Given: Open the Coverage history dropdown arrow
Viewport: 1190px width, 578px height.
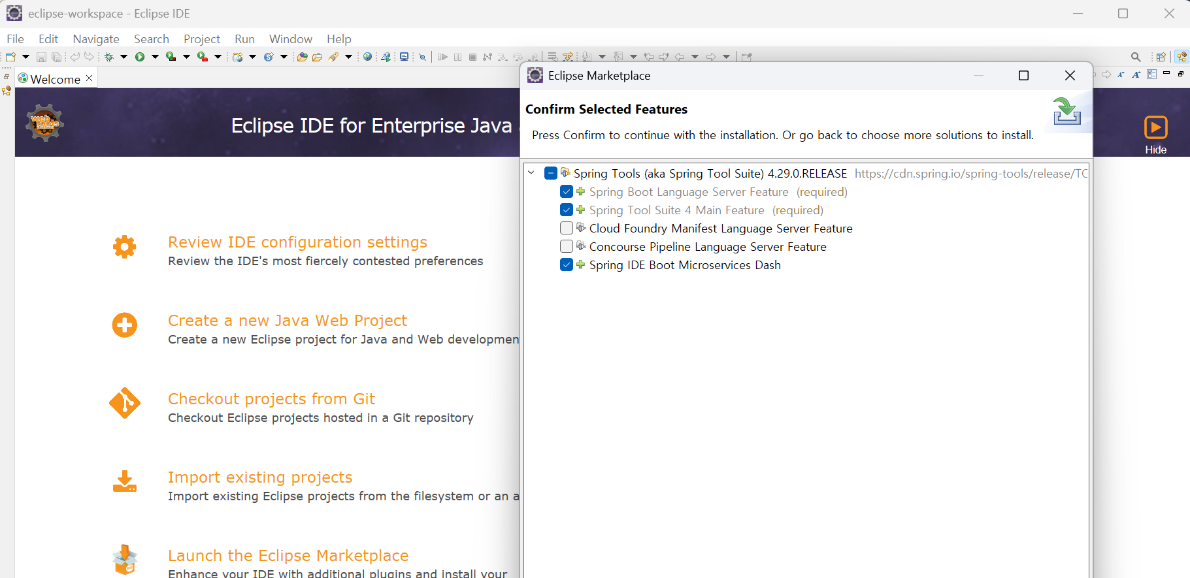Looking at the screenshot, I should [186, 57].
